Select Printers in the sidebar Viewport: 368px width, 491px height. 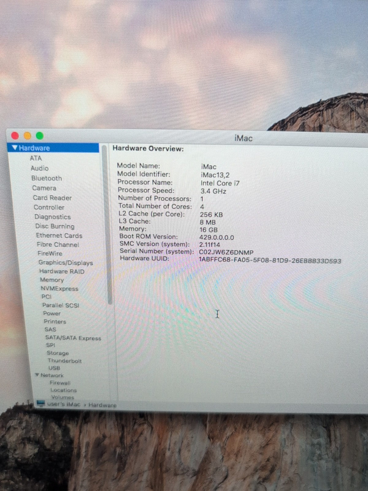55,322
